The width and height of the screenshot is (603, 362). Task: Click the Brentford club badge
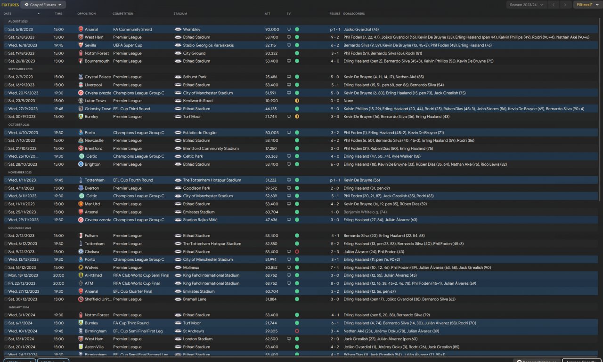(x=81, y=148)
